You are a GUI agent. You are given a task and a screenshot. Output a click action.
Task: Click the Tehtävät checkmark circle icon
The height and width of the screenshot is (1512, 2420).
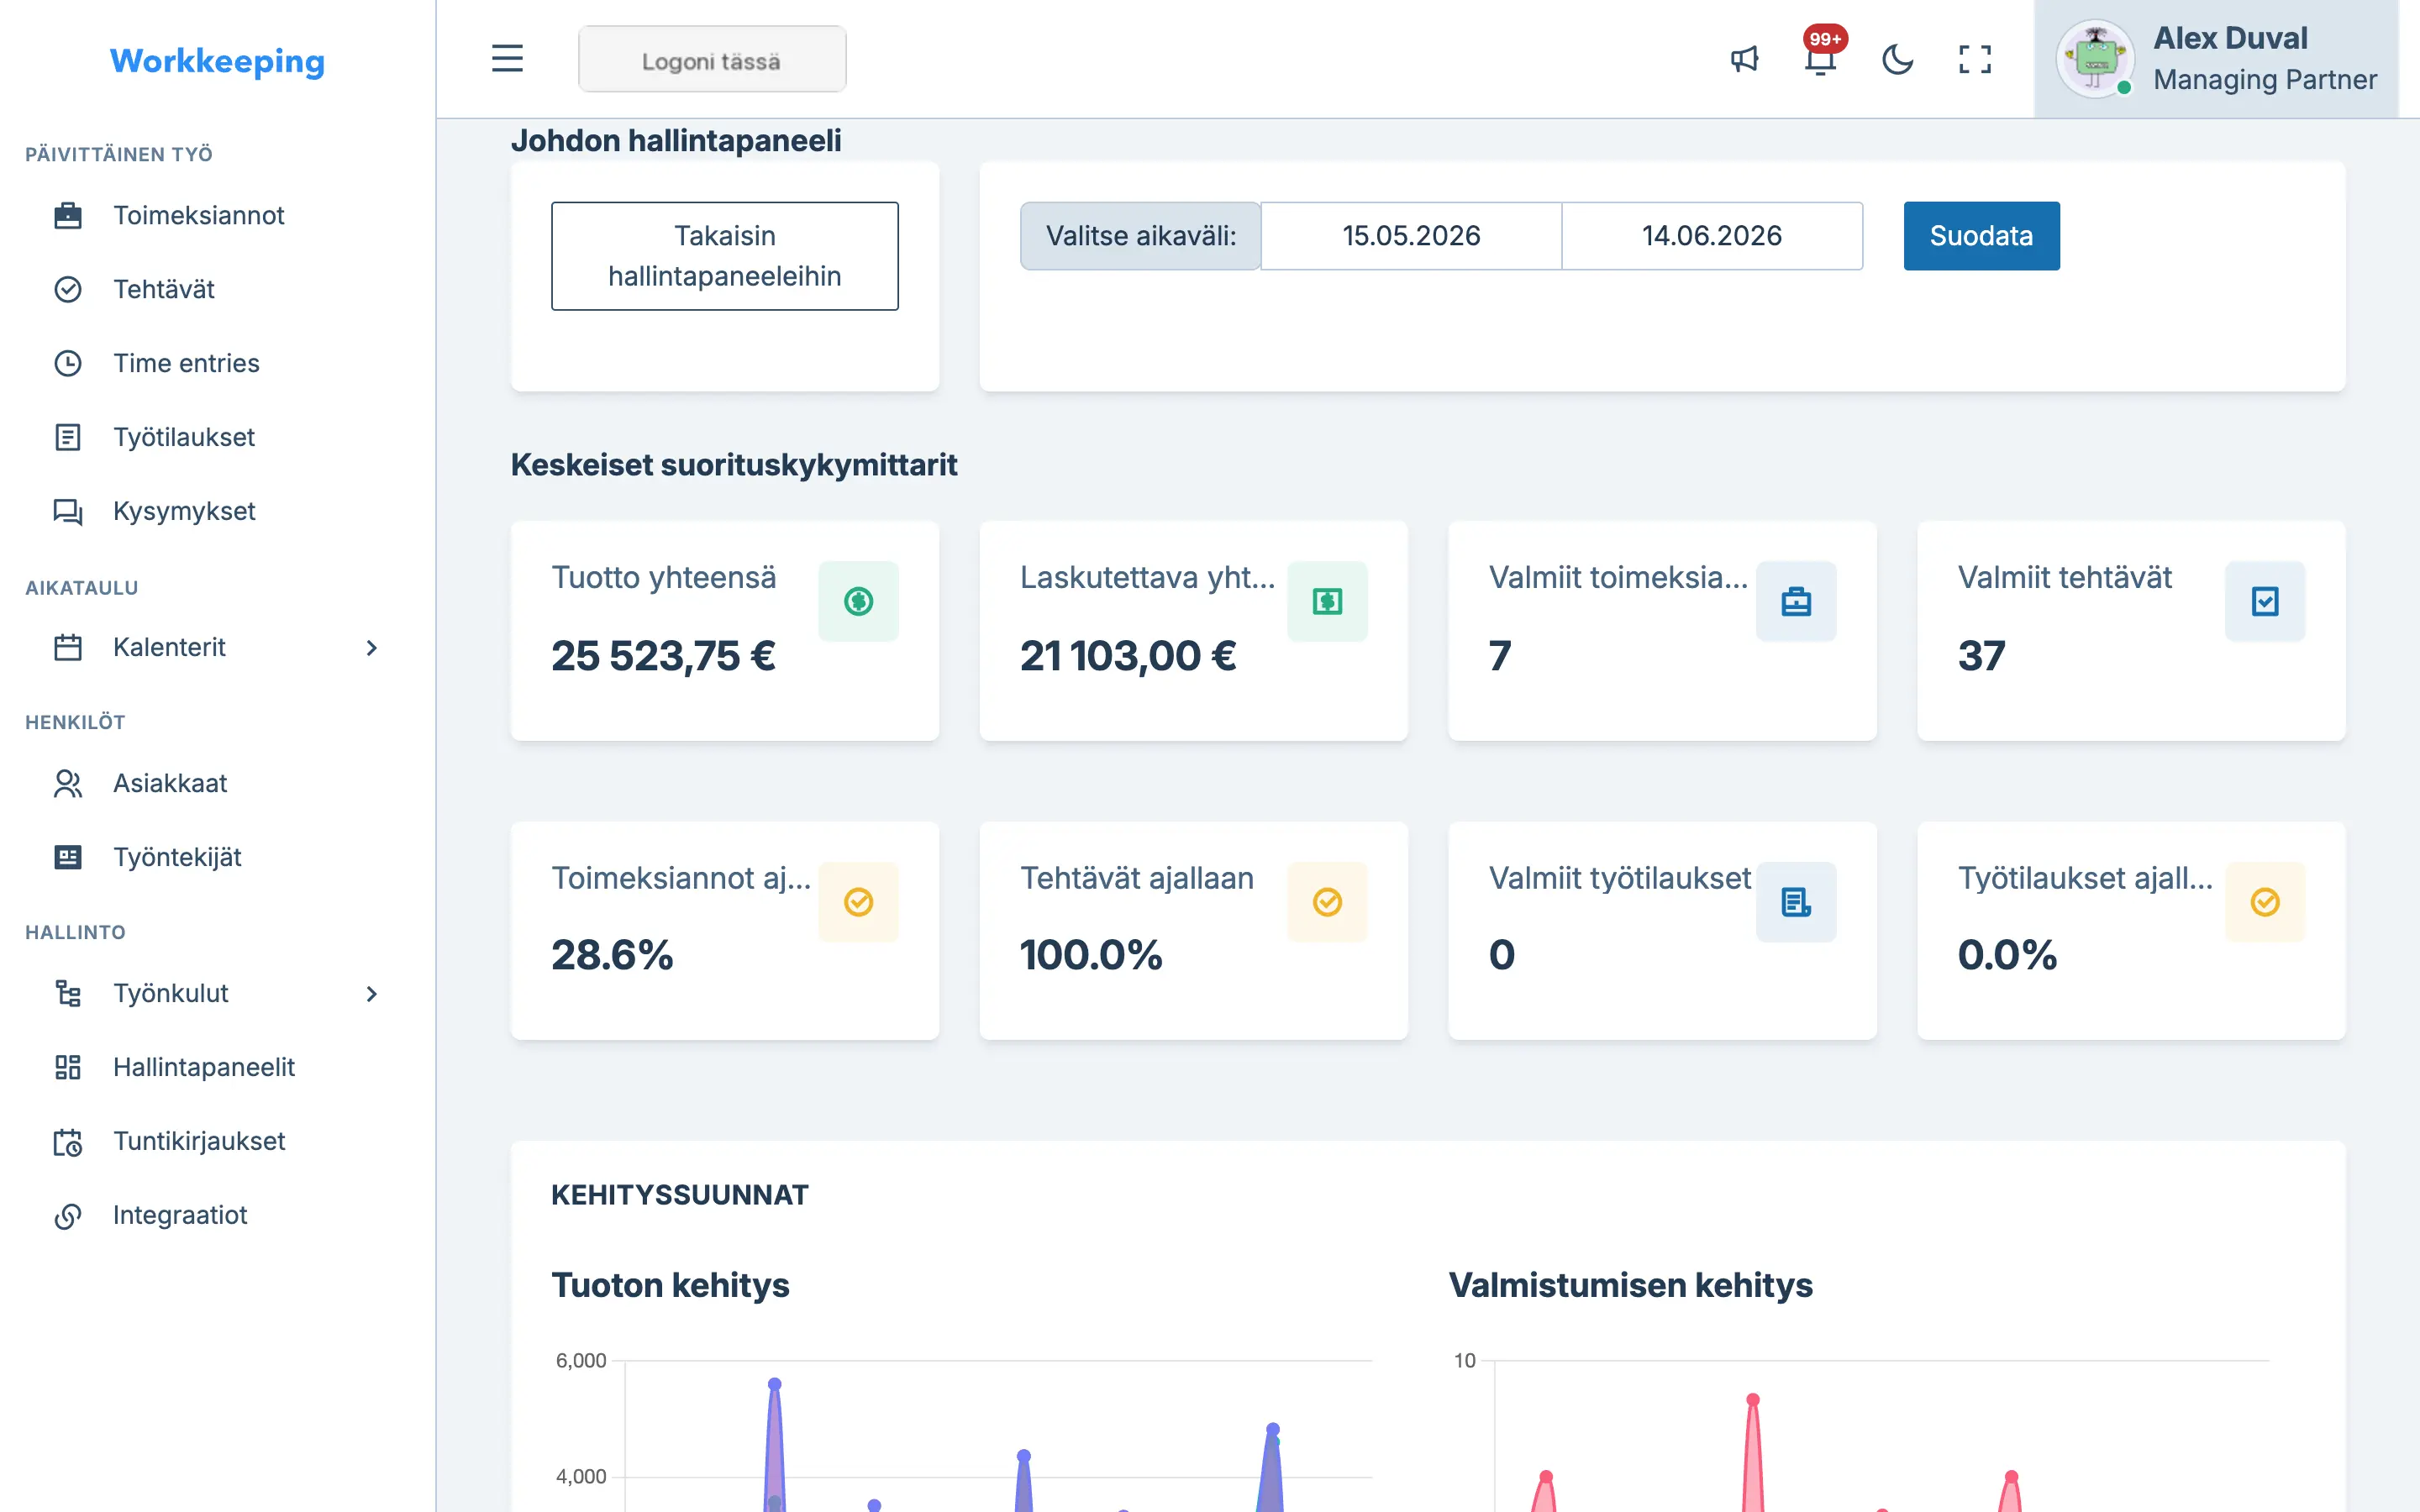pos(68,289)
